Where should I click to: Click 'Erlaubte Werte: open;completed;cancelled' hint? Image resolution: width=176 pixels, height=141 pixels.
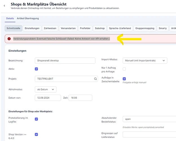[143, 127]
